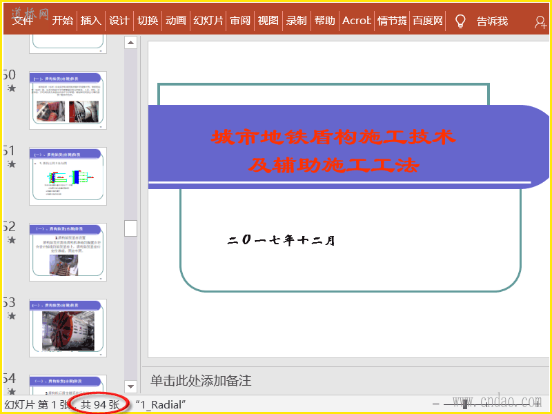Select the Acrobat ribbon tab
Viewport: 552px width, 414px height.
[357, 21]
